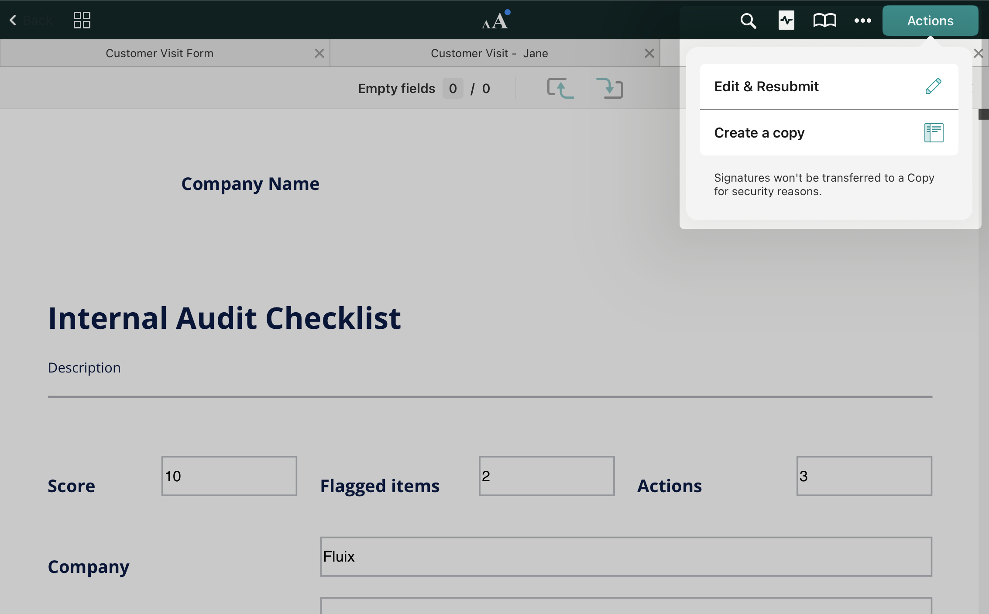Click the document icon beside Create a copy

(x=934, y=133)
